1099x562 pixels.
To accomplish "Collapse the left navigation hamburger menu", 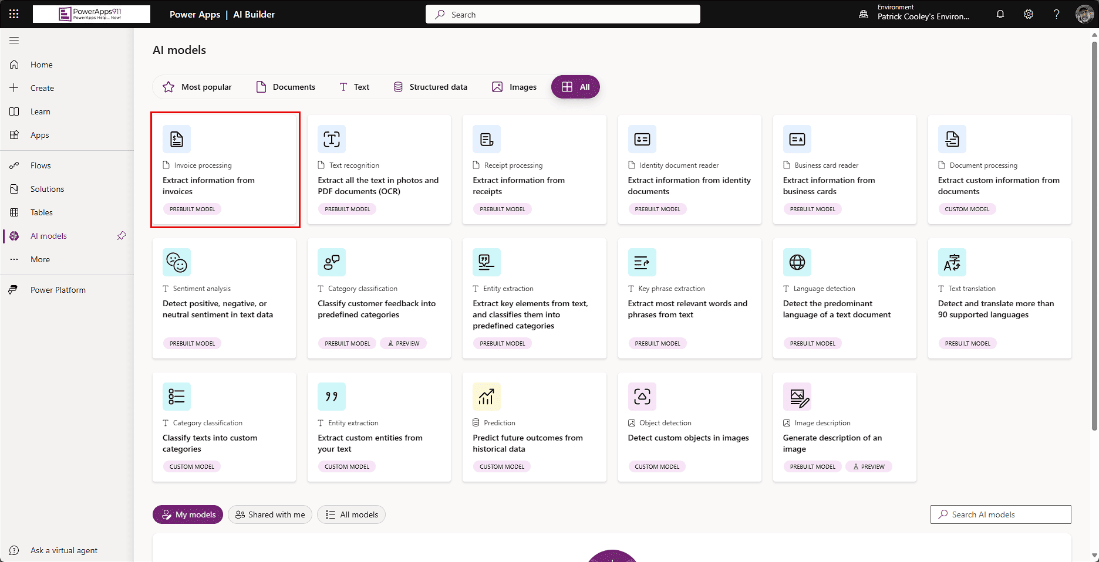I will click(14, 40).
